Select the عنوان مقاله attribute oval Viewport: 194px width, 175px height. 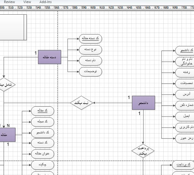43,154
